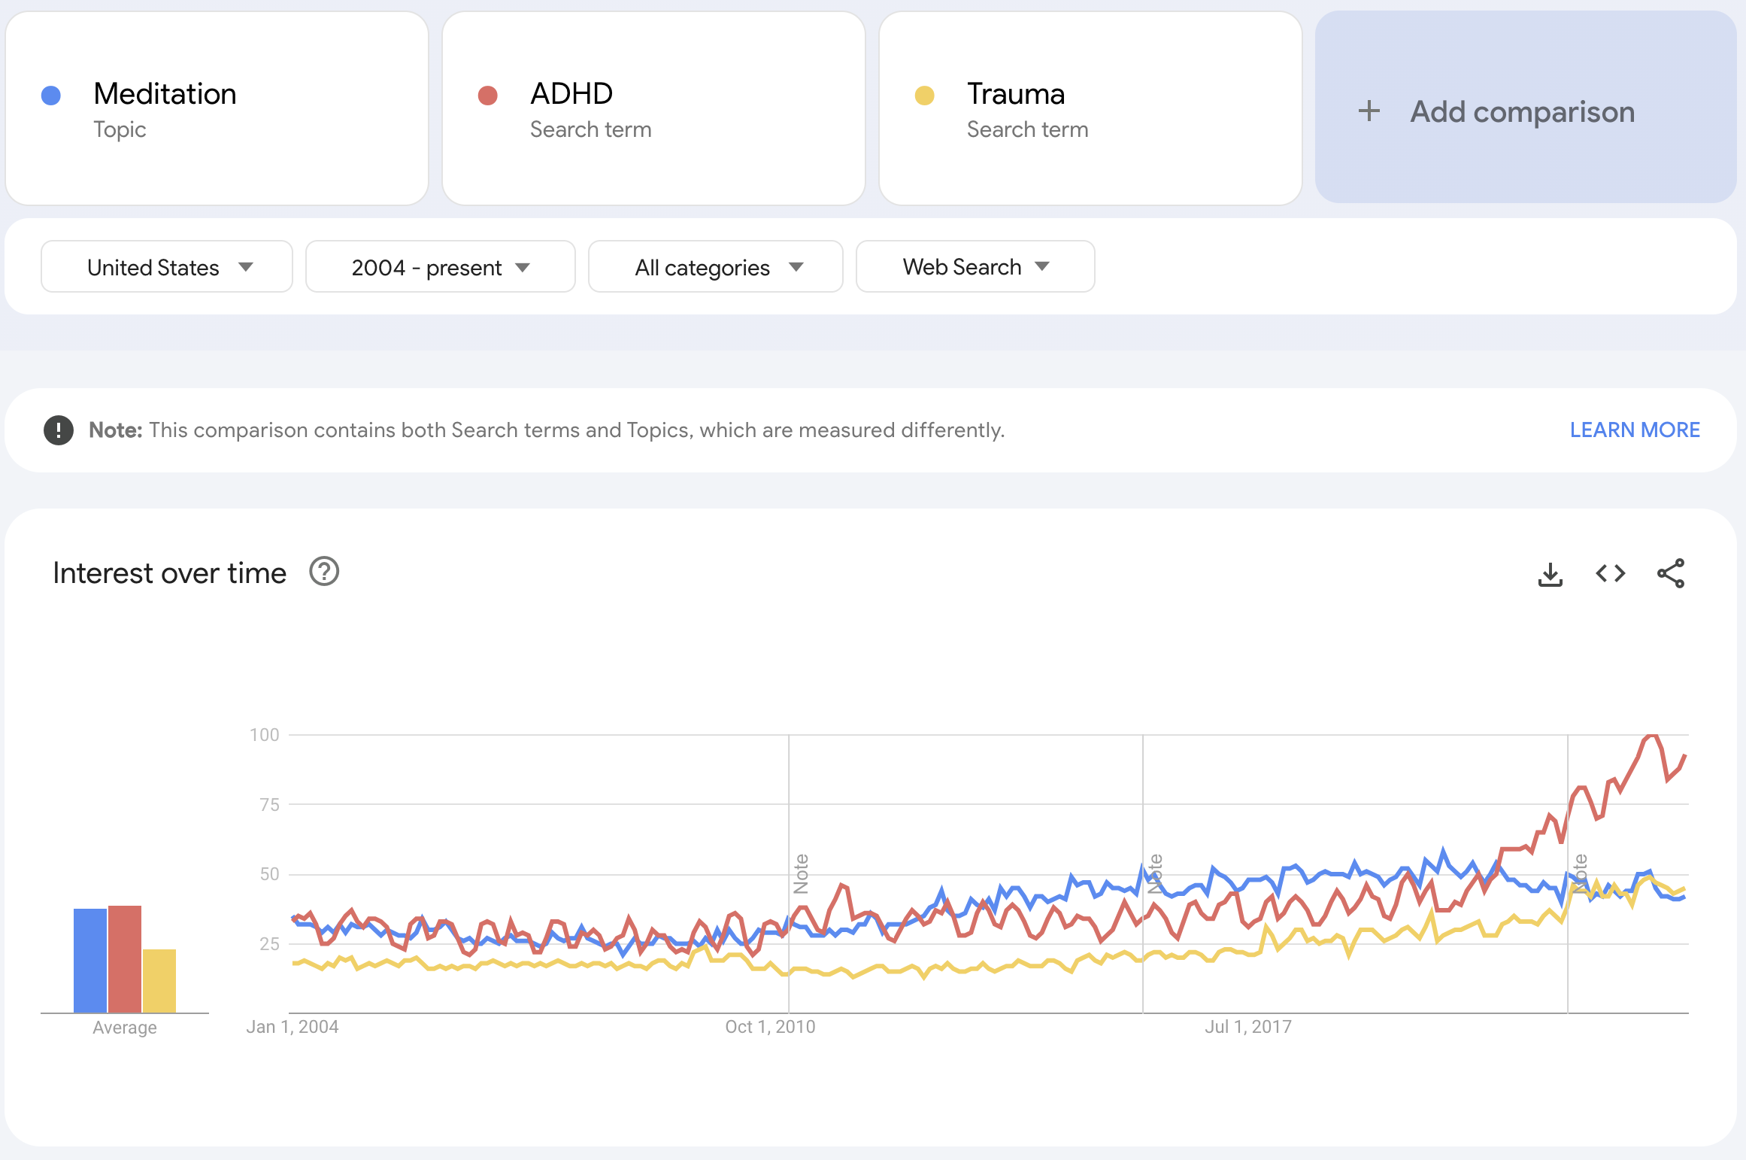The width and height of the screenshot is (1746, 1160).
Task: Select the Trauma search term card
Action: pos(1091,108)
